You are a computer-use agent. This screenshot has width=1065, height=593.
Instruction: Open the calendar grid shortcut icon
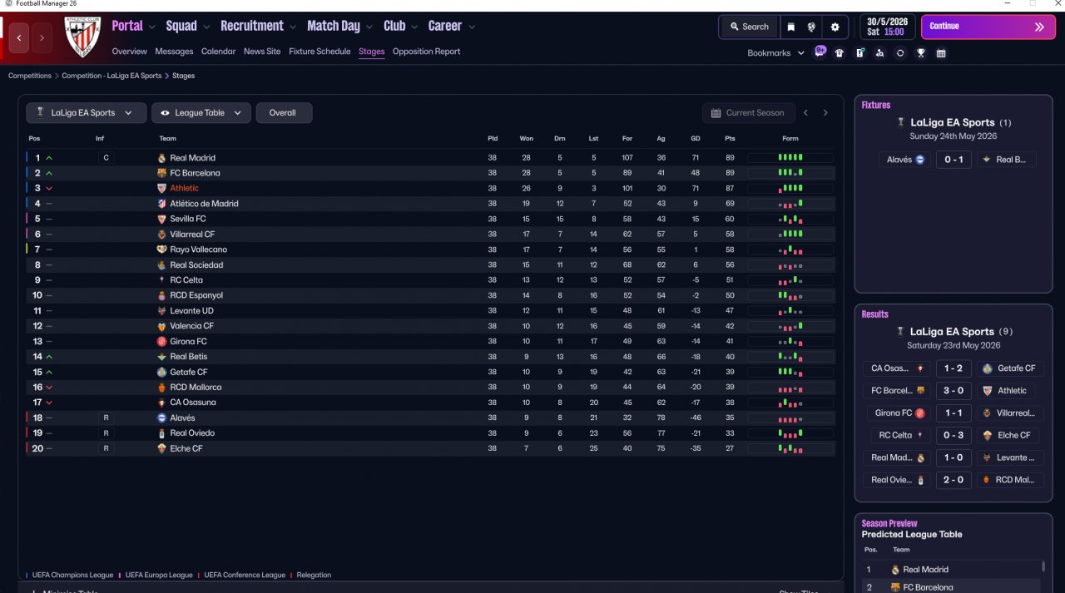(x=941, y=53)
